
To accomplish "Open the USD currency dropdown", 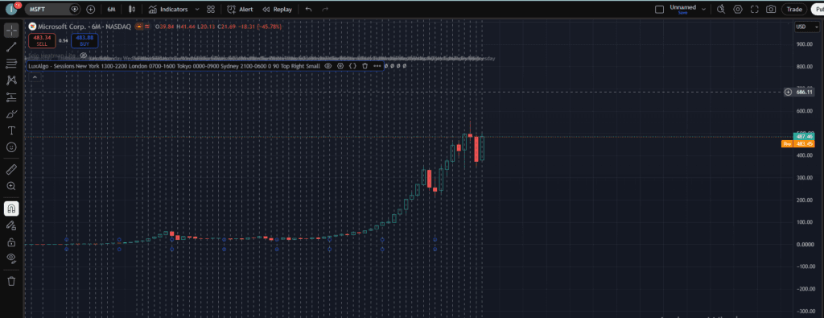I will [806, 27].
